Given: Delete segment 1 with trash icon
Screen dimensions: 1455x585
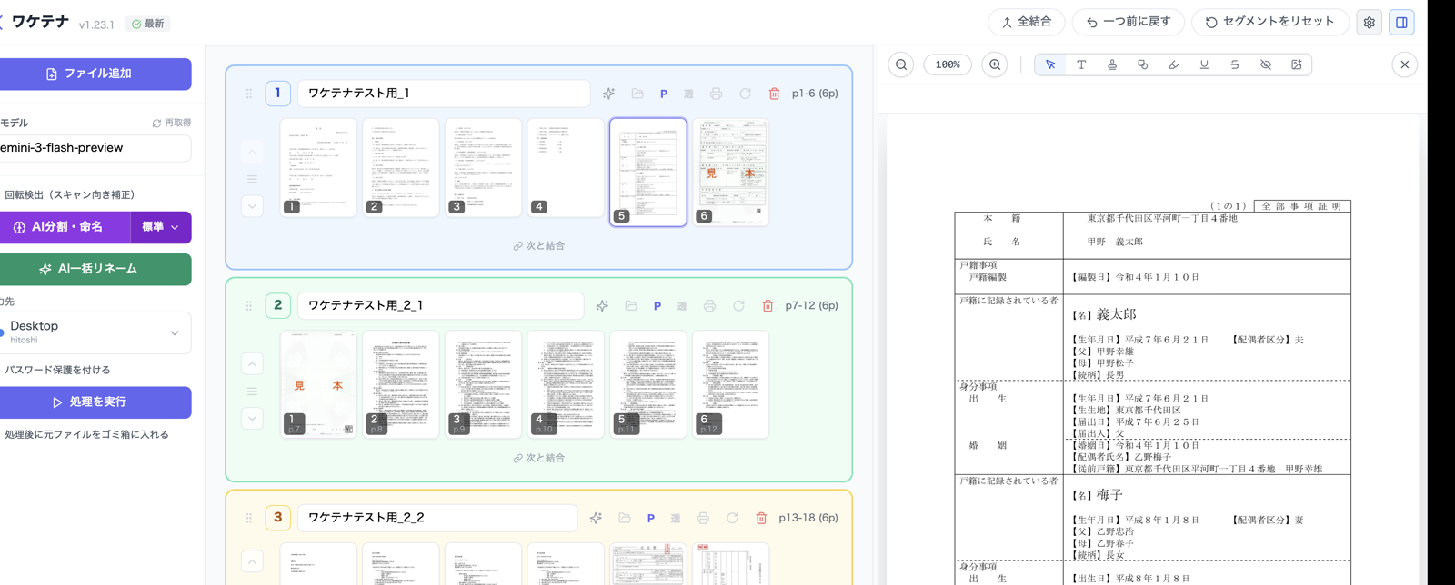Looking at the screenshot, I should click(x=775, y=94).
